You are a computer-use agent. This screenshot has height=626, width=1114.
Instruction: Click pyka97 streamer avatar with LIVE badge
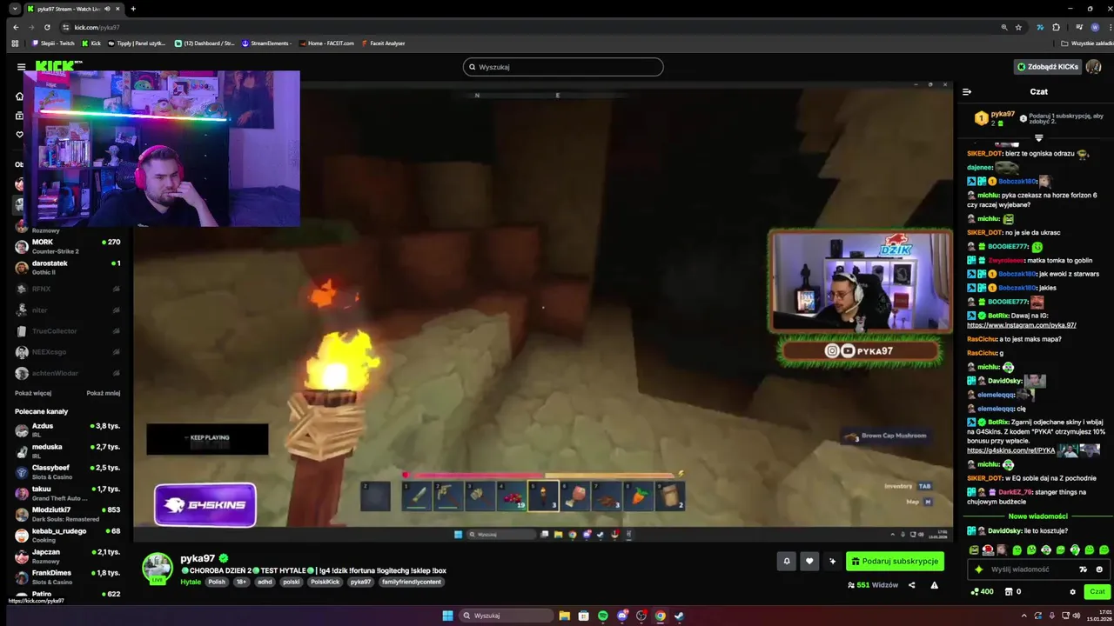[x=158, y=568]
